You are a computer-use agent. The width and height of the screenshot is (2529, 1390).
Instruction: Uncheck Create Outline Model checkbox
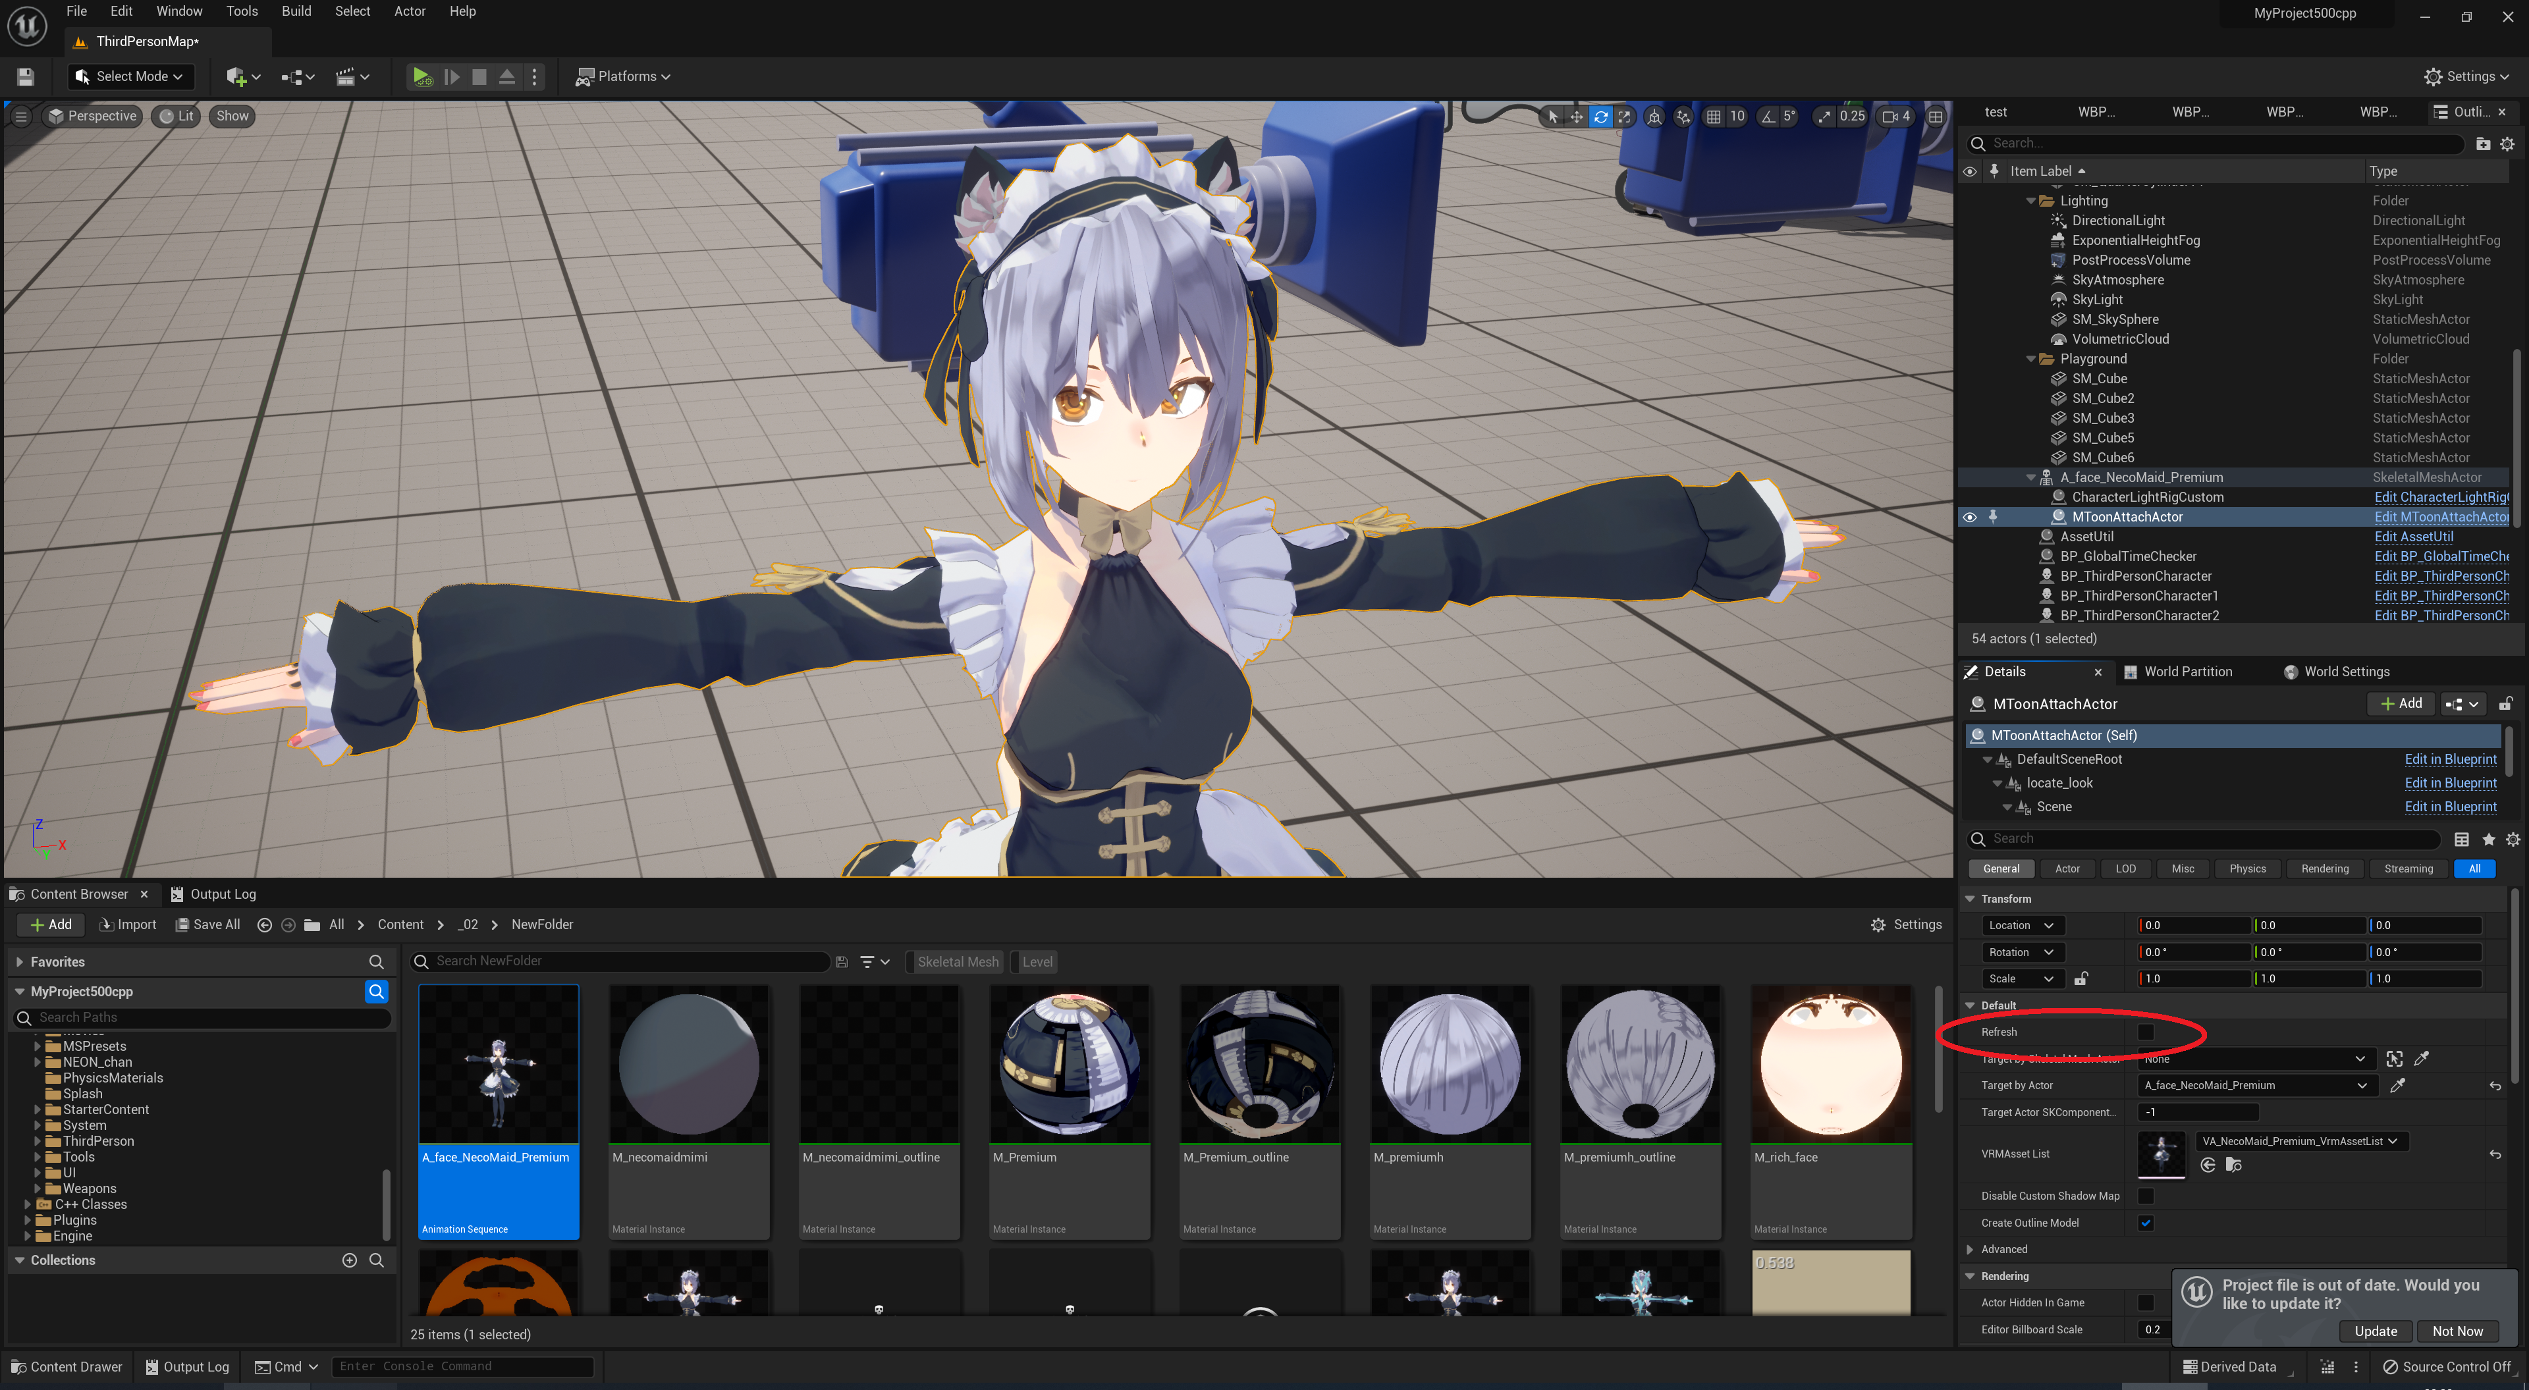click(x=2146, y=1223)
